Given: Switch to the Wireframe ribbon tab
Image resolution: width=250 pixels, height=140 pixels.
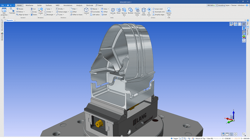Looking at the screenshot, I should (29, 5).
